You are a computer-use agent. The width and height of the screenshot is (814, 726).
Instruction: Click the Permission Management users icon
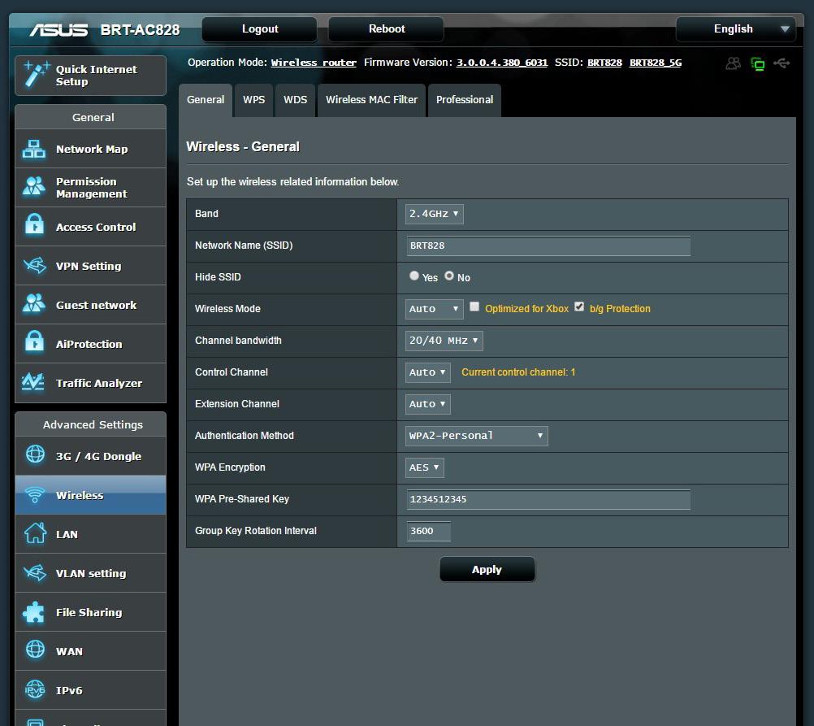click(x=34, y=186)
